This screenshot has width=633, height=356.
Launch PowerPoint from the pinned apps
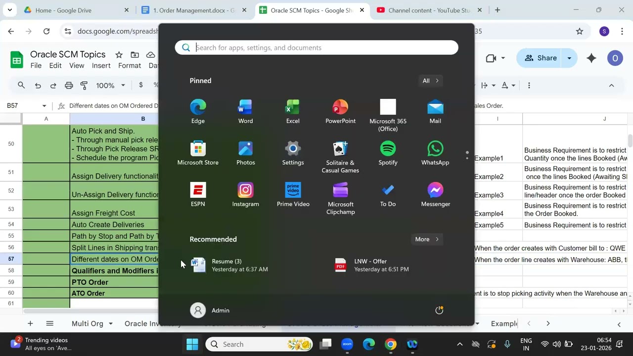340,112
